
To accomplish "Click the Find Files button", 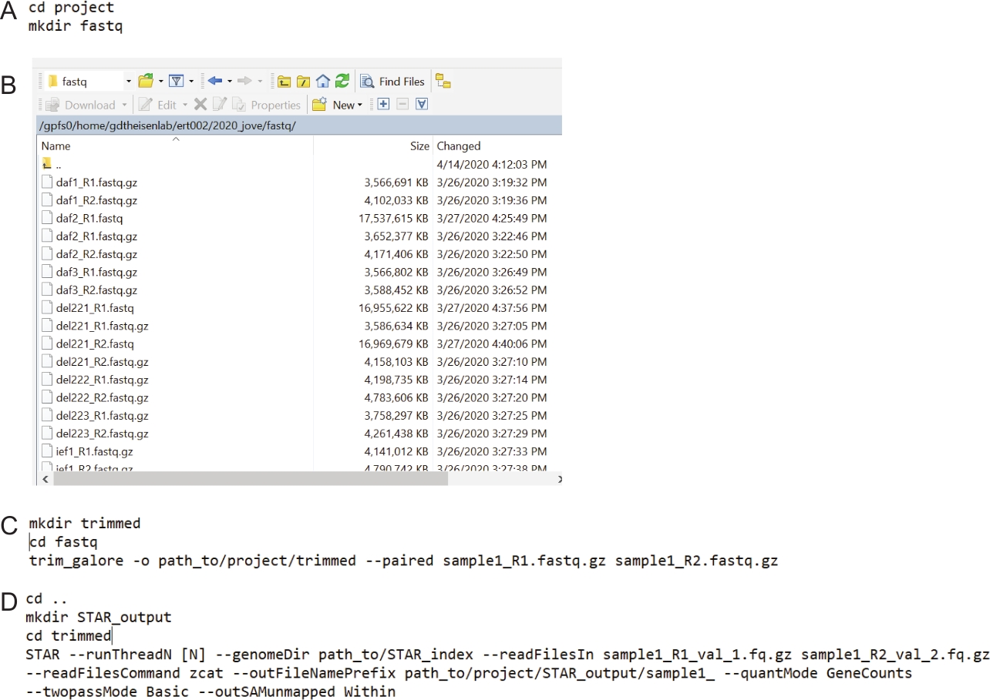I will pos(392,81).
